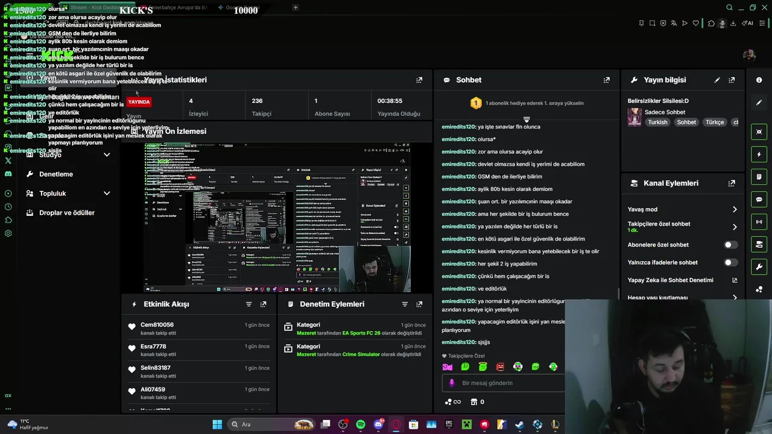Click follower Esra7778 in activity feed
Screen dimensions: 772x434
click(153, 347)
